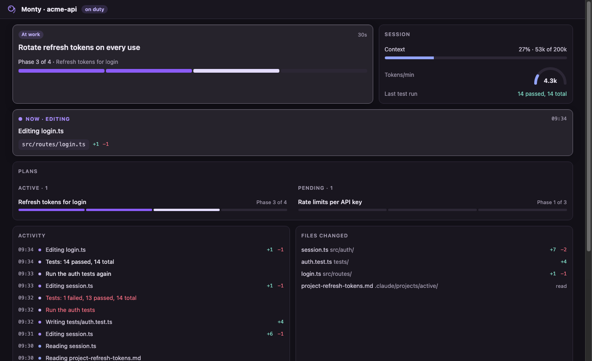Open the "Tests: 1 failed, 13 passed" activity entry

[151, 298]
